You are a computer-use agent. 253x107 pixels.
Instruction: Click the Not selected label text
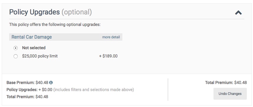pos(34,48)
